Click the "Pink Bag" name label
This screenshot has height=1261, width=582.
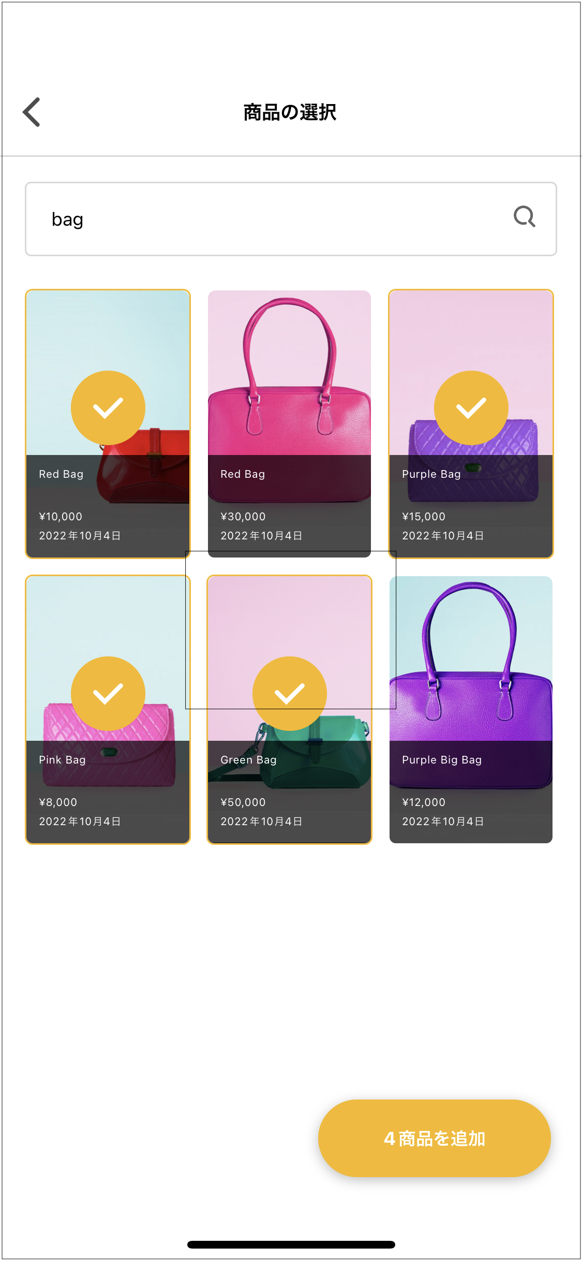[x=62, y=760]
